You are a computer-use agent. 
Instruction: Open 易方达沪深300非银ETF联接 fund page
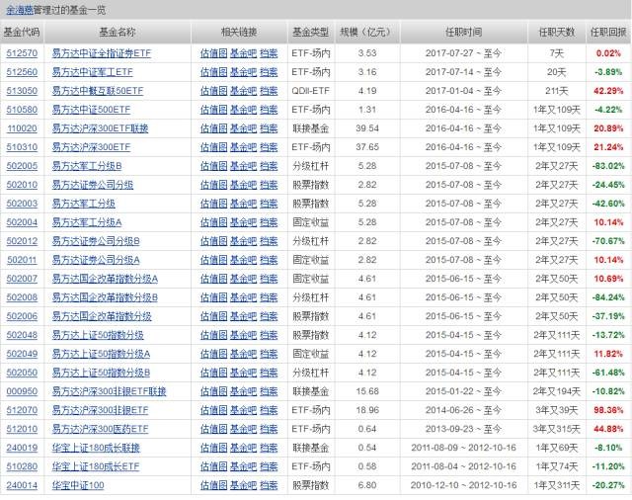[110, 391]
